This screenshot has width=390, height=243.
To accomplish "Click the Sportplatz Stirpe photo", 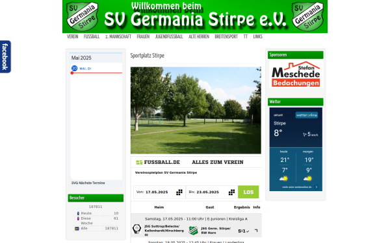I will 196,110.
